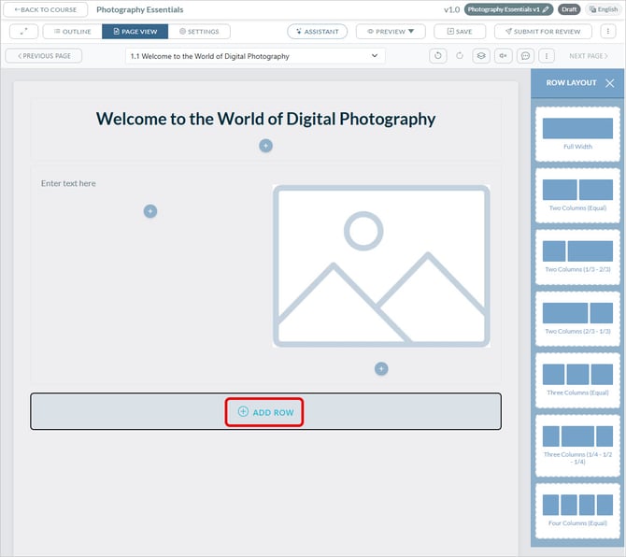The height and width of the screenshot is (557, 626).
Task: Close the Row Layout panel
Action: point(609,83)
